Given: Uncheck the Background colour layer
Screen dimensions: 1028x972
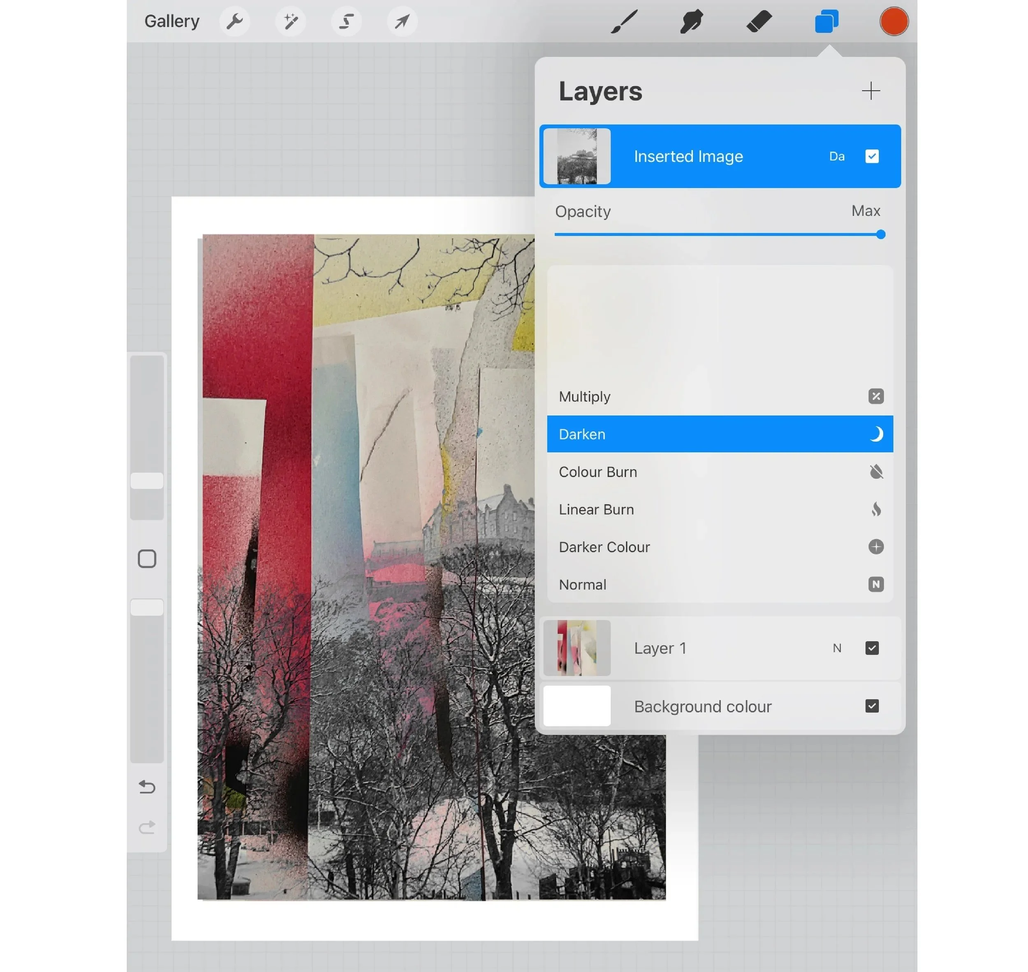Looking at the screenshot, I should pyautogui.click(x=871, y=706).
